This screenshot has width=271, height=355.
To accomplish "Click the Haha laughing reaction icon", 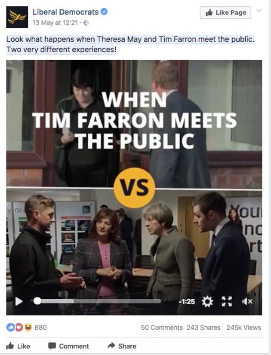I will pos(28,328).
